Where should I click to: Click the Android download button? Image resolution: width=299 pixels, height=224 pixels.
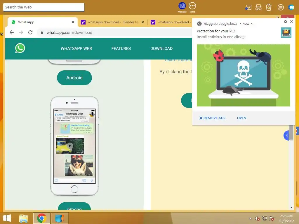74,78
